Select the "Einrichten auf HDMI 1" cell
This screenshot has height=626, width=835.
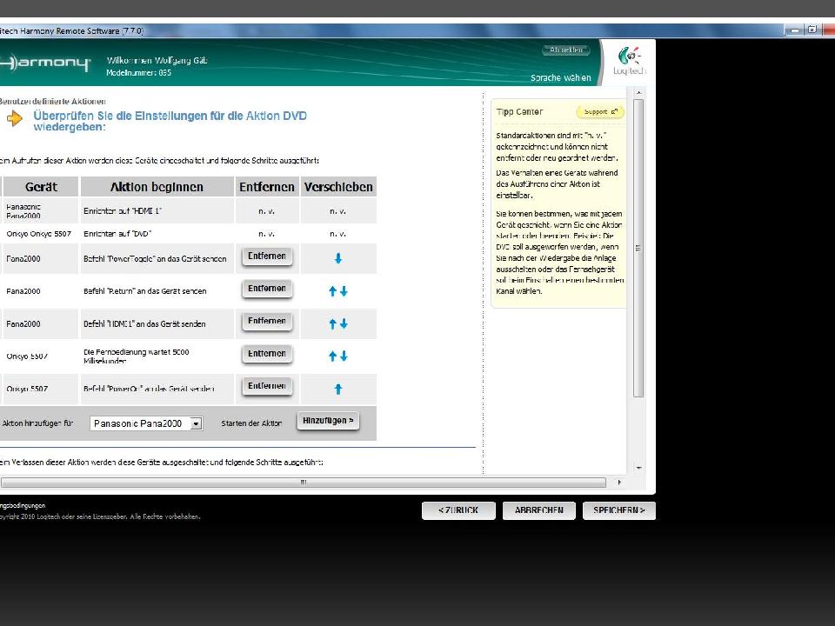coord(157,210)
